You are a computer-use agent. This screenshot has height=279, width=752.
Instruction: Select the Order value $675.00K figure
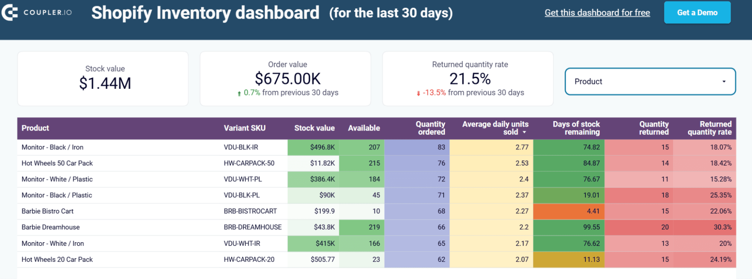[x=288, y=79]
